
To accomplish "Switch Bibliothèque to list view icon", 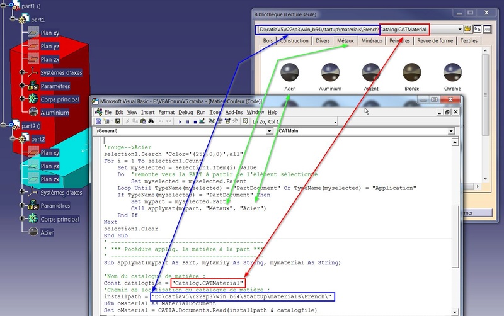I will (487, 29).
